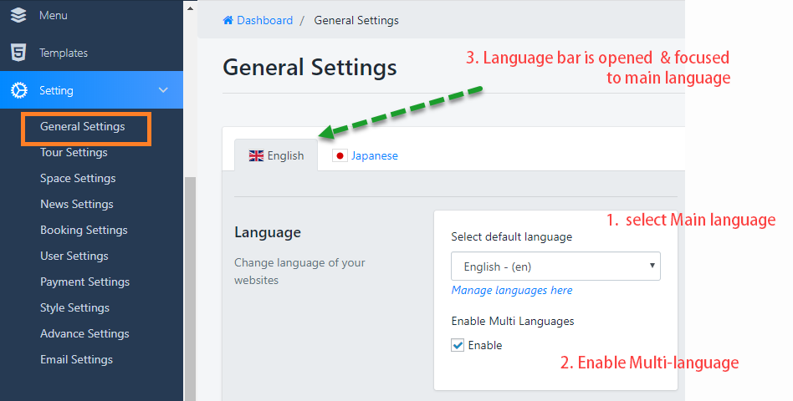Open the Manage languages here link
Image resolution: width=793 pixels, height=401 pixels.
click(x=512, y=290)
